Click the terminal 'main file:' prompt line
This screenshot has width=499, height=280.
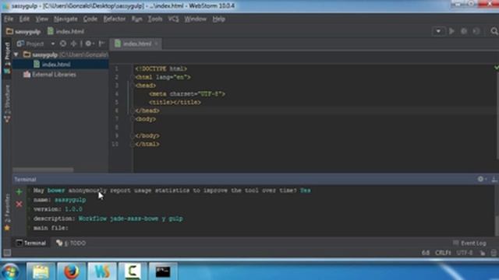[51, 228]
